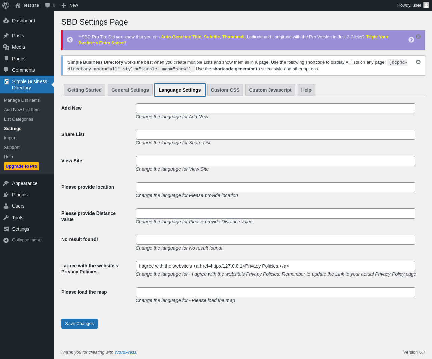
Task: Open Manage List Items submenu
Action: (22, 100)
